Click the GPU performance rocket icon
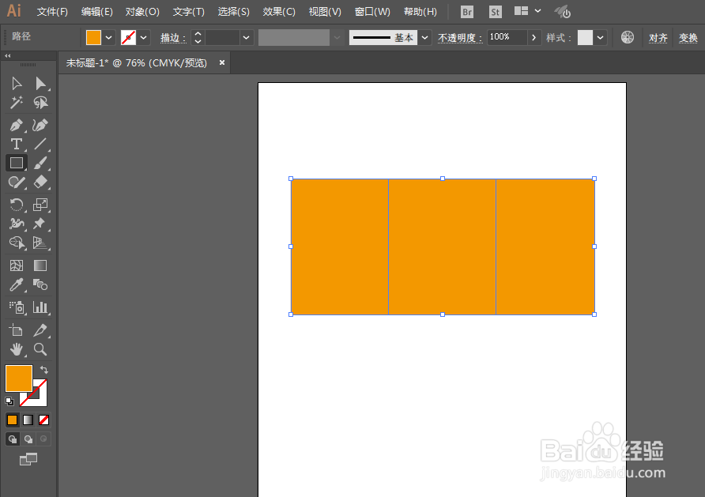The image size is (705, 497). [563, 12]
